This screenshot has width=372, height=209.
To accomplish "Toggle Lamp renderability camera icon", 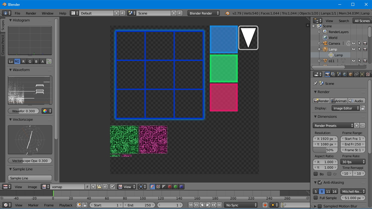I will [365, 49].
